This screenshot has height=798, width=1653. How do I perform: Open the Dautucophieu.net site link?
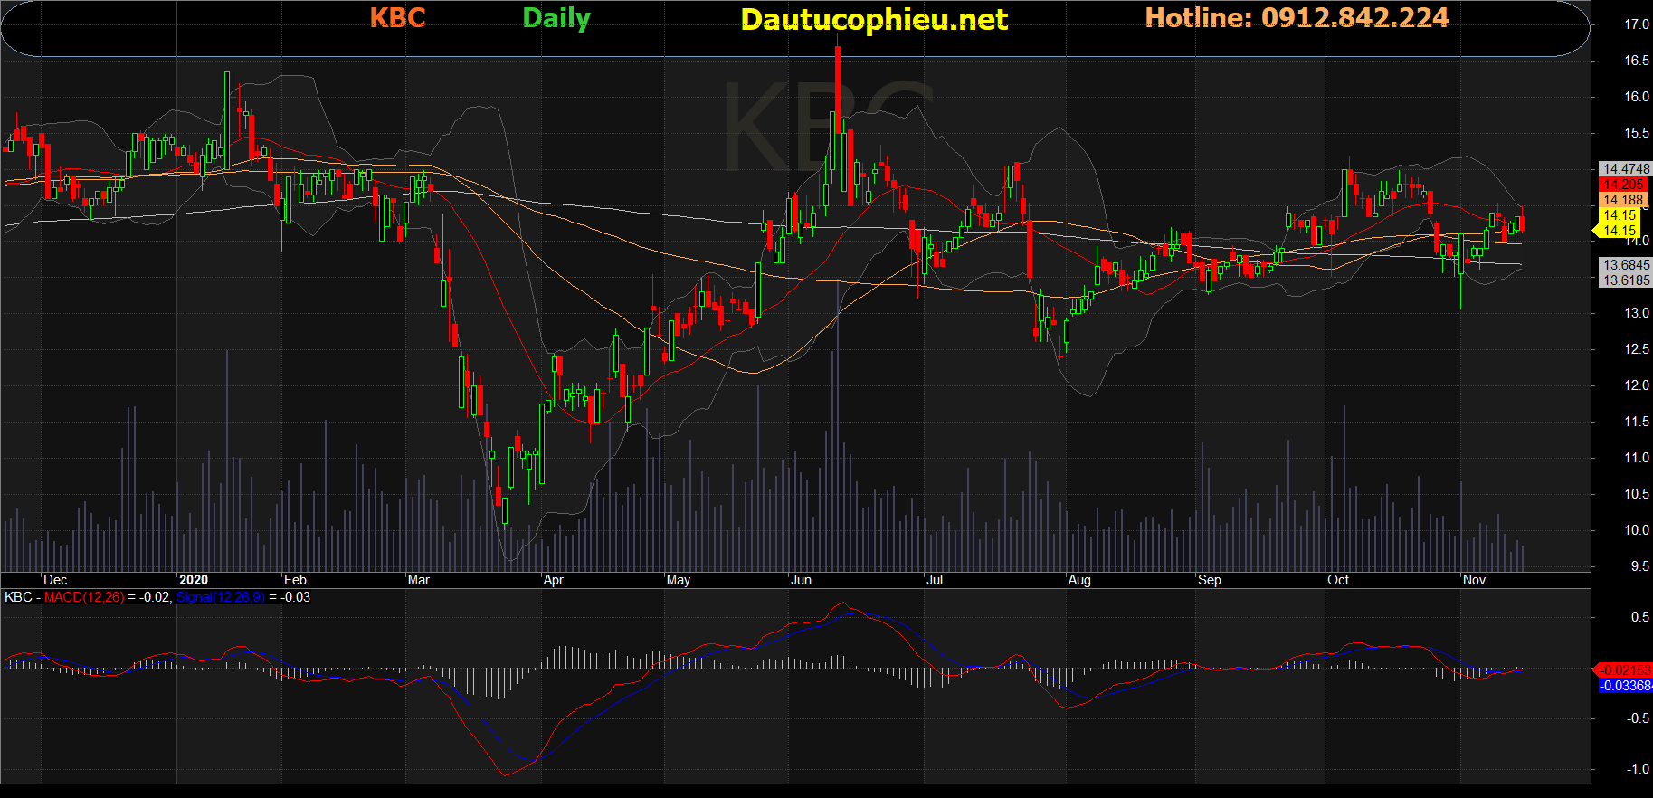coord(873,20)
